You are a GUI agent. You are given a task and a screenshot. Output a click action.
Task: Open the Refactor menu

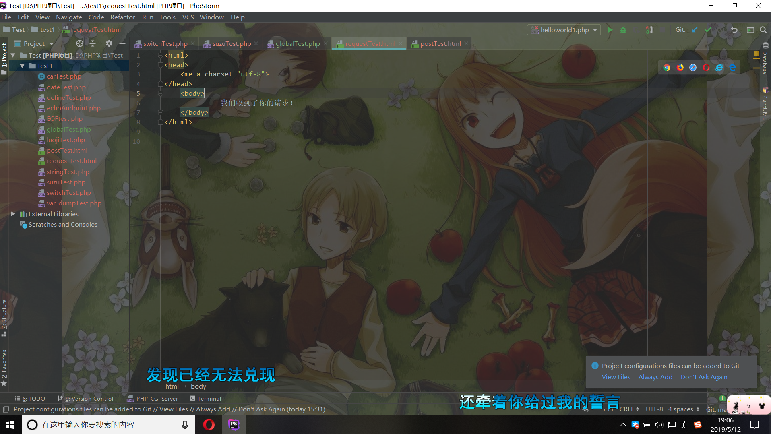pyautogui.click(x=123, y=17)
